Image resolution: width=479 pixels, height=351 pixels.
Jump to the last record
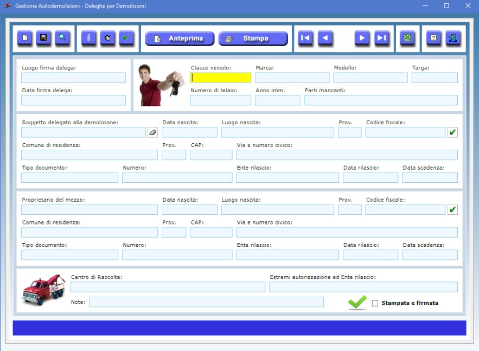pos(382,38)
